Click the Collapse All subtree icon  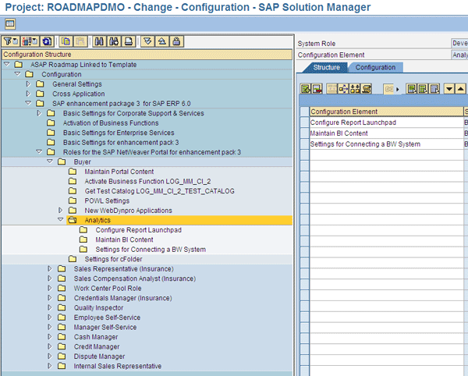click(162, 41)
